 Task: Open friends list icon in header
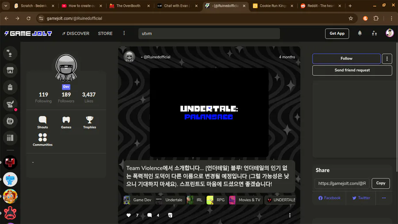(375, 33)
